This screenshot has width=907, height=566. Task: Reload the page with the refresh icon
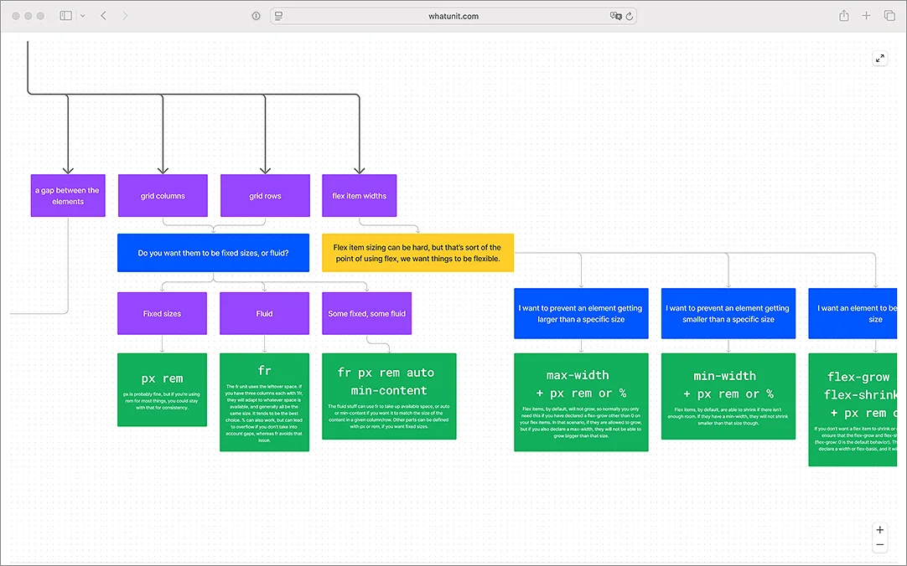coord(630,16)
